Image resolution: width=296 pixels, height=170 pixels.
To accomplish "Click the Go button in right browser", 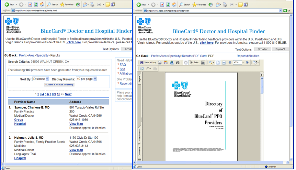I will (x=287, y=11).
